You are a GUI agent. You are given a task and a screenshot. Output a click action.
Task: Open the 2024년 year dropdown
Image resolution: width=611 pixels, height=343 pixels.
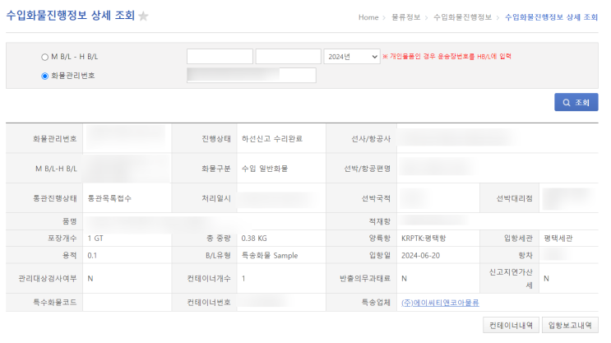[x=352, y=57]
